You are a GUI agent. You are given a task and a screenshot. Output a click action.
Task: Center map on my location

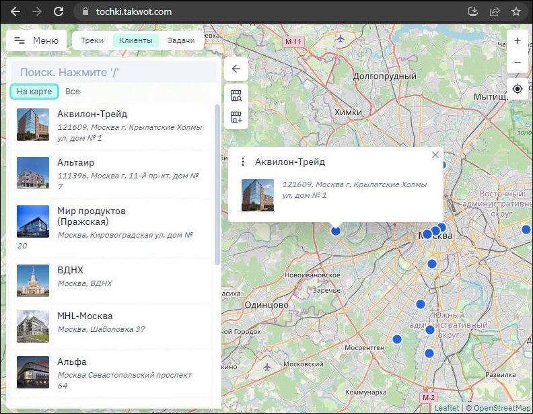517,89
